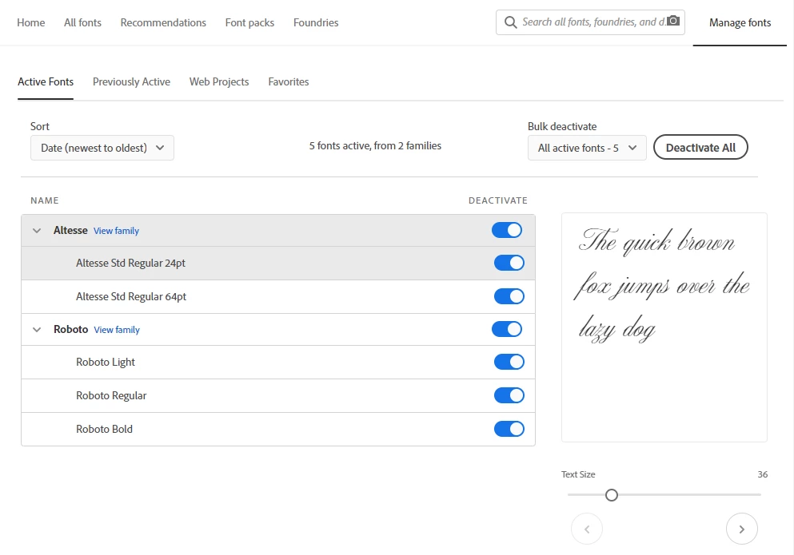Image resolution: width=794 pixels, height=555 pixels.
Task: Open Font packs page
Action: pos(249,23)
